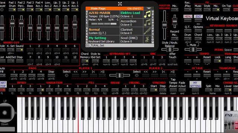Toggle the Pad 1 Drum button
Image resolution: width=238 pixels, height=133 pixels.
coord(12,10)
